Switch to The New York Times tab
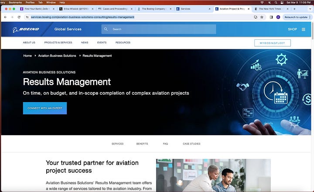 270,9
